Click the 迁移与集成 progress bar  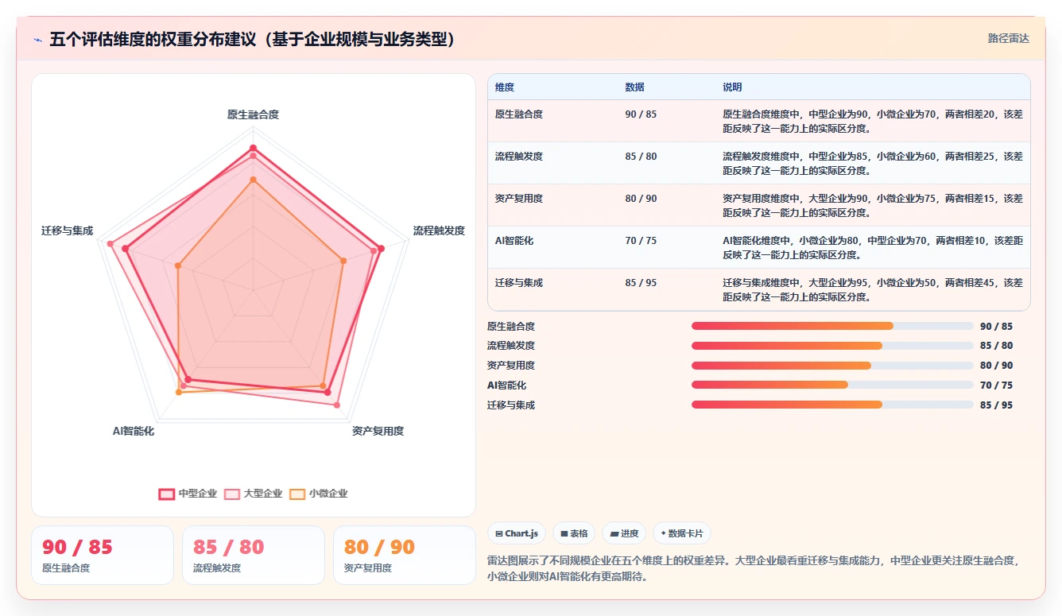coord(832,405)
